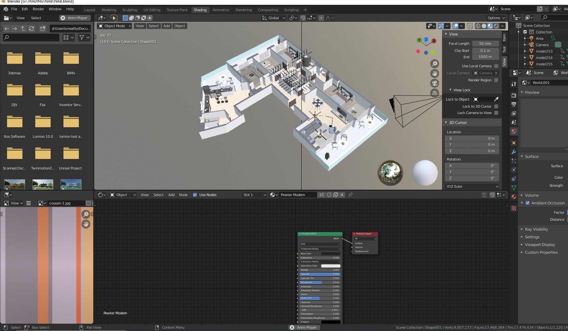Open the World properties tab

point(514,131)
